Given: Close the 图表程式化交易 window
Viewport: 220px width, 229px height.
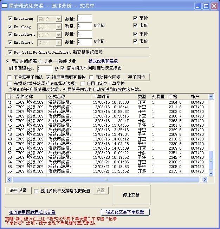Looking at the screenshot, I should click(214, 6).
